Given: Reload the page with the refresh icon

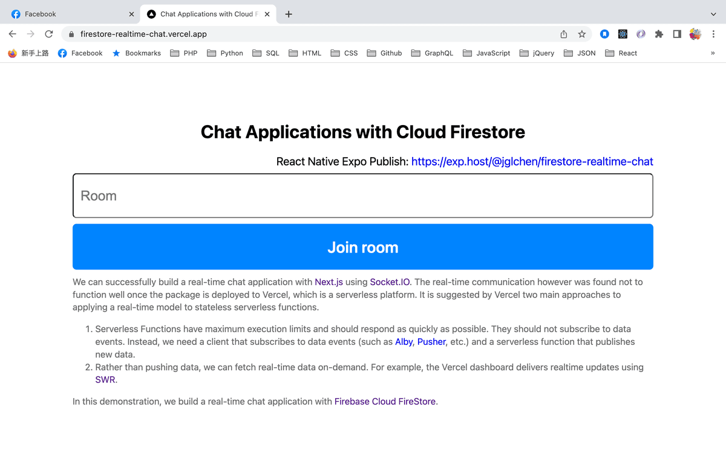Looking at the screenshot, I should click(49, 34).
